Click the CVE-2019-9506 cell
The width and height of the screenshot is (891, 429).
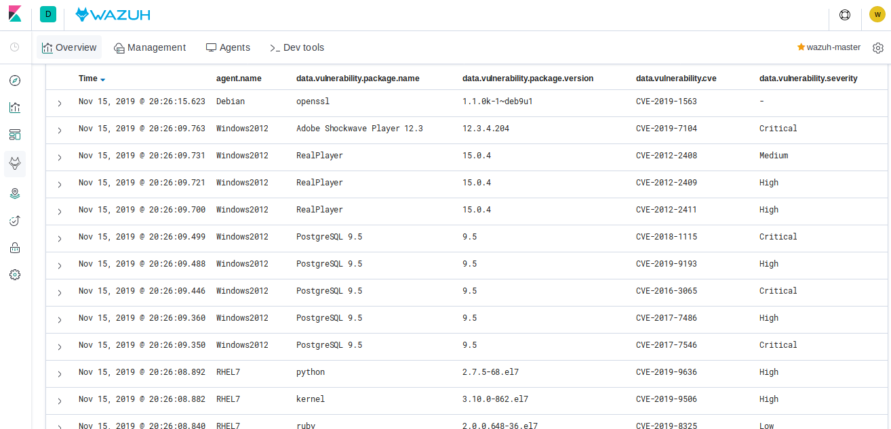[667, 399]
